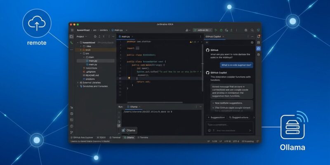The height and width of the screenshot is (165, 330).
Task: Click Ollama tooltip popup button
Action: click(129, 130)
